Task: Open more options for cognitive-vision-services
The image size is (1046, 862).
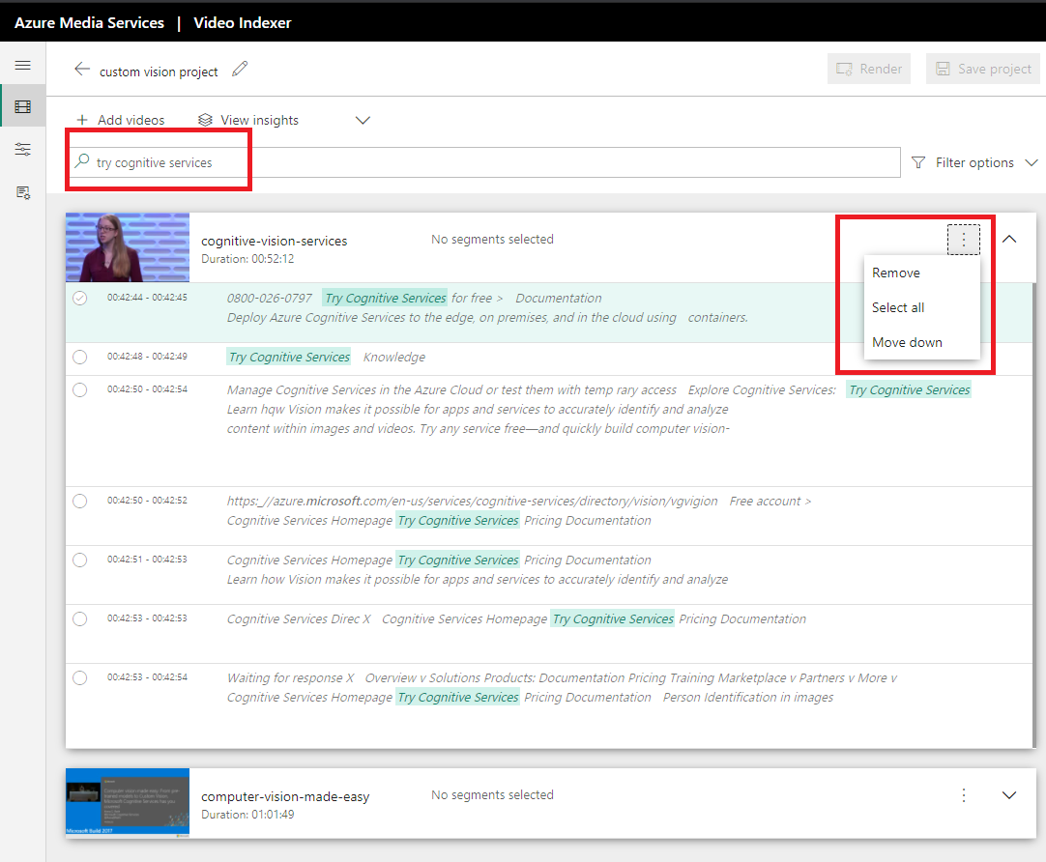Action: tap(963, 240)
